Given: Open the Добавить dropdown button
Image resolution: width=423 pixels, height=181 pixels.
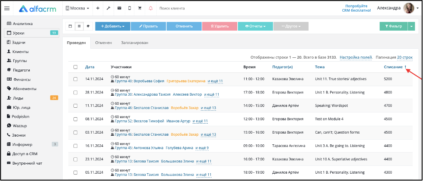Looking at the screenshot, I should [x=113, y=26].
